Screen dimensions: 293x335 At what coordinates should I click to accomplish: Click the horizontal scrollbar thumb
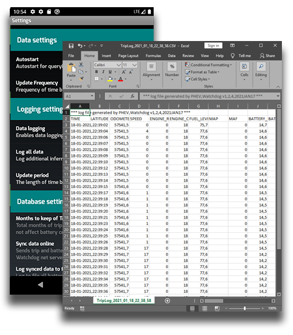coord(214,301)
